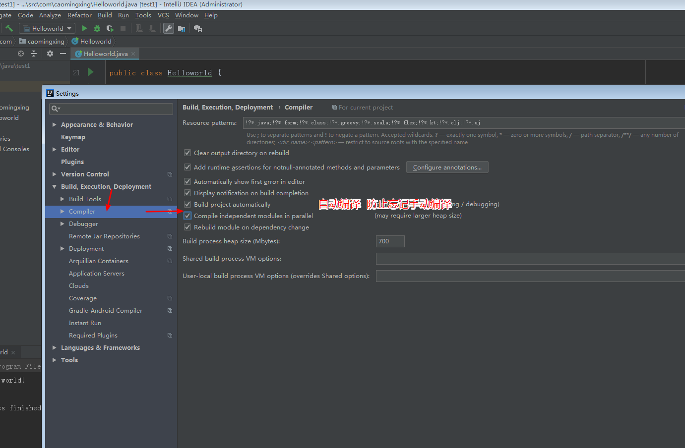Image resolution: width=685 pixels, height=448 pixels.
Task: Click the Helloworld class breadcrumb
Action: 92,41
